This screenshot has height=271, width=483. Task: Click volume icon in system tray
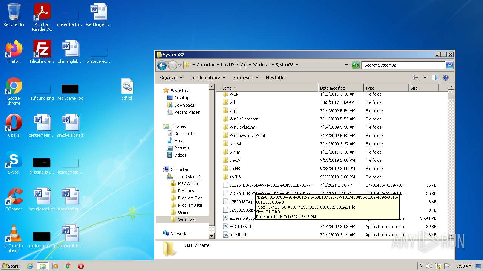coord(429,266)
